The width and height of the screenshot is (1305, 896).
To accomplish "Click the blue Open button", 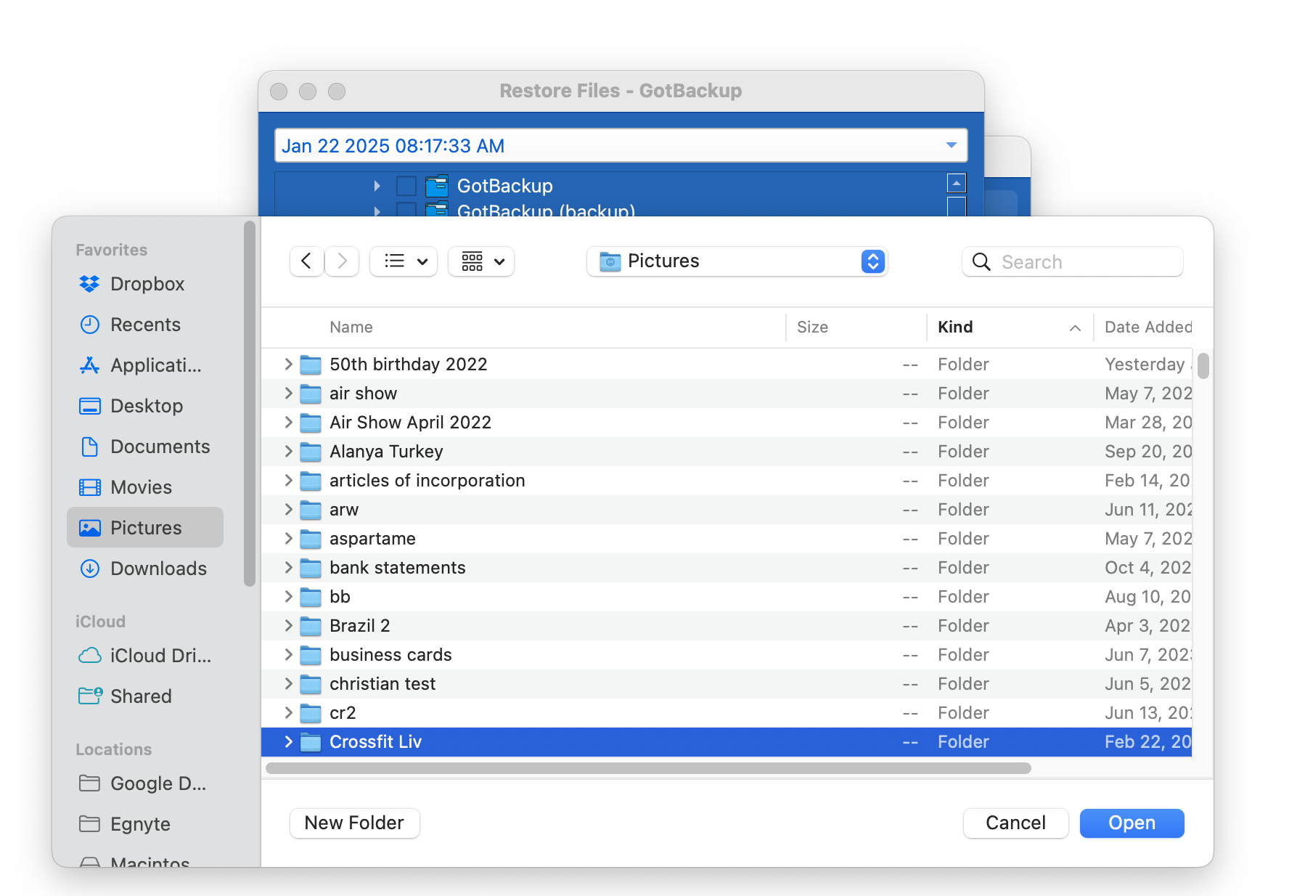I will pos(1132,823).
